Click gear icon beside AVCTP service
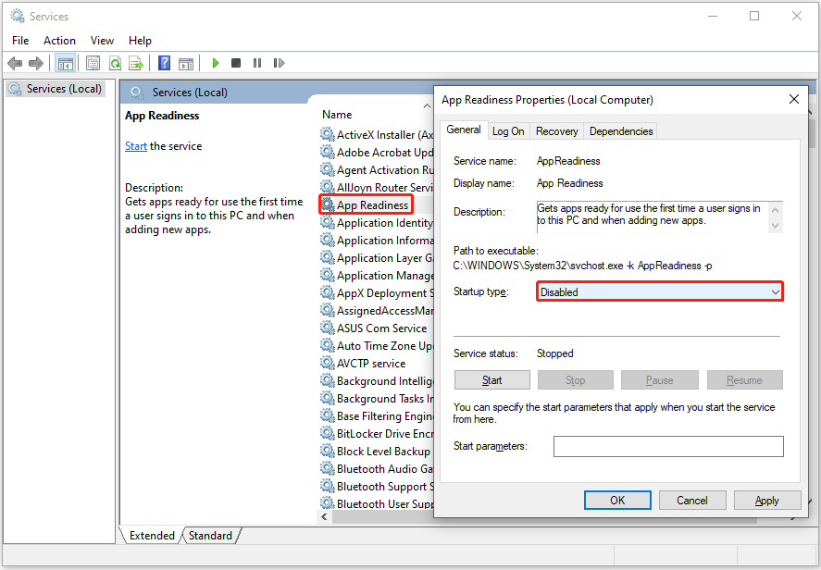Image resolution: width=821 pixels, height=570 pixels. pyautogui.click(x=328, y=364)
